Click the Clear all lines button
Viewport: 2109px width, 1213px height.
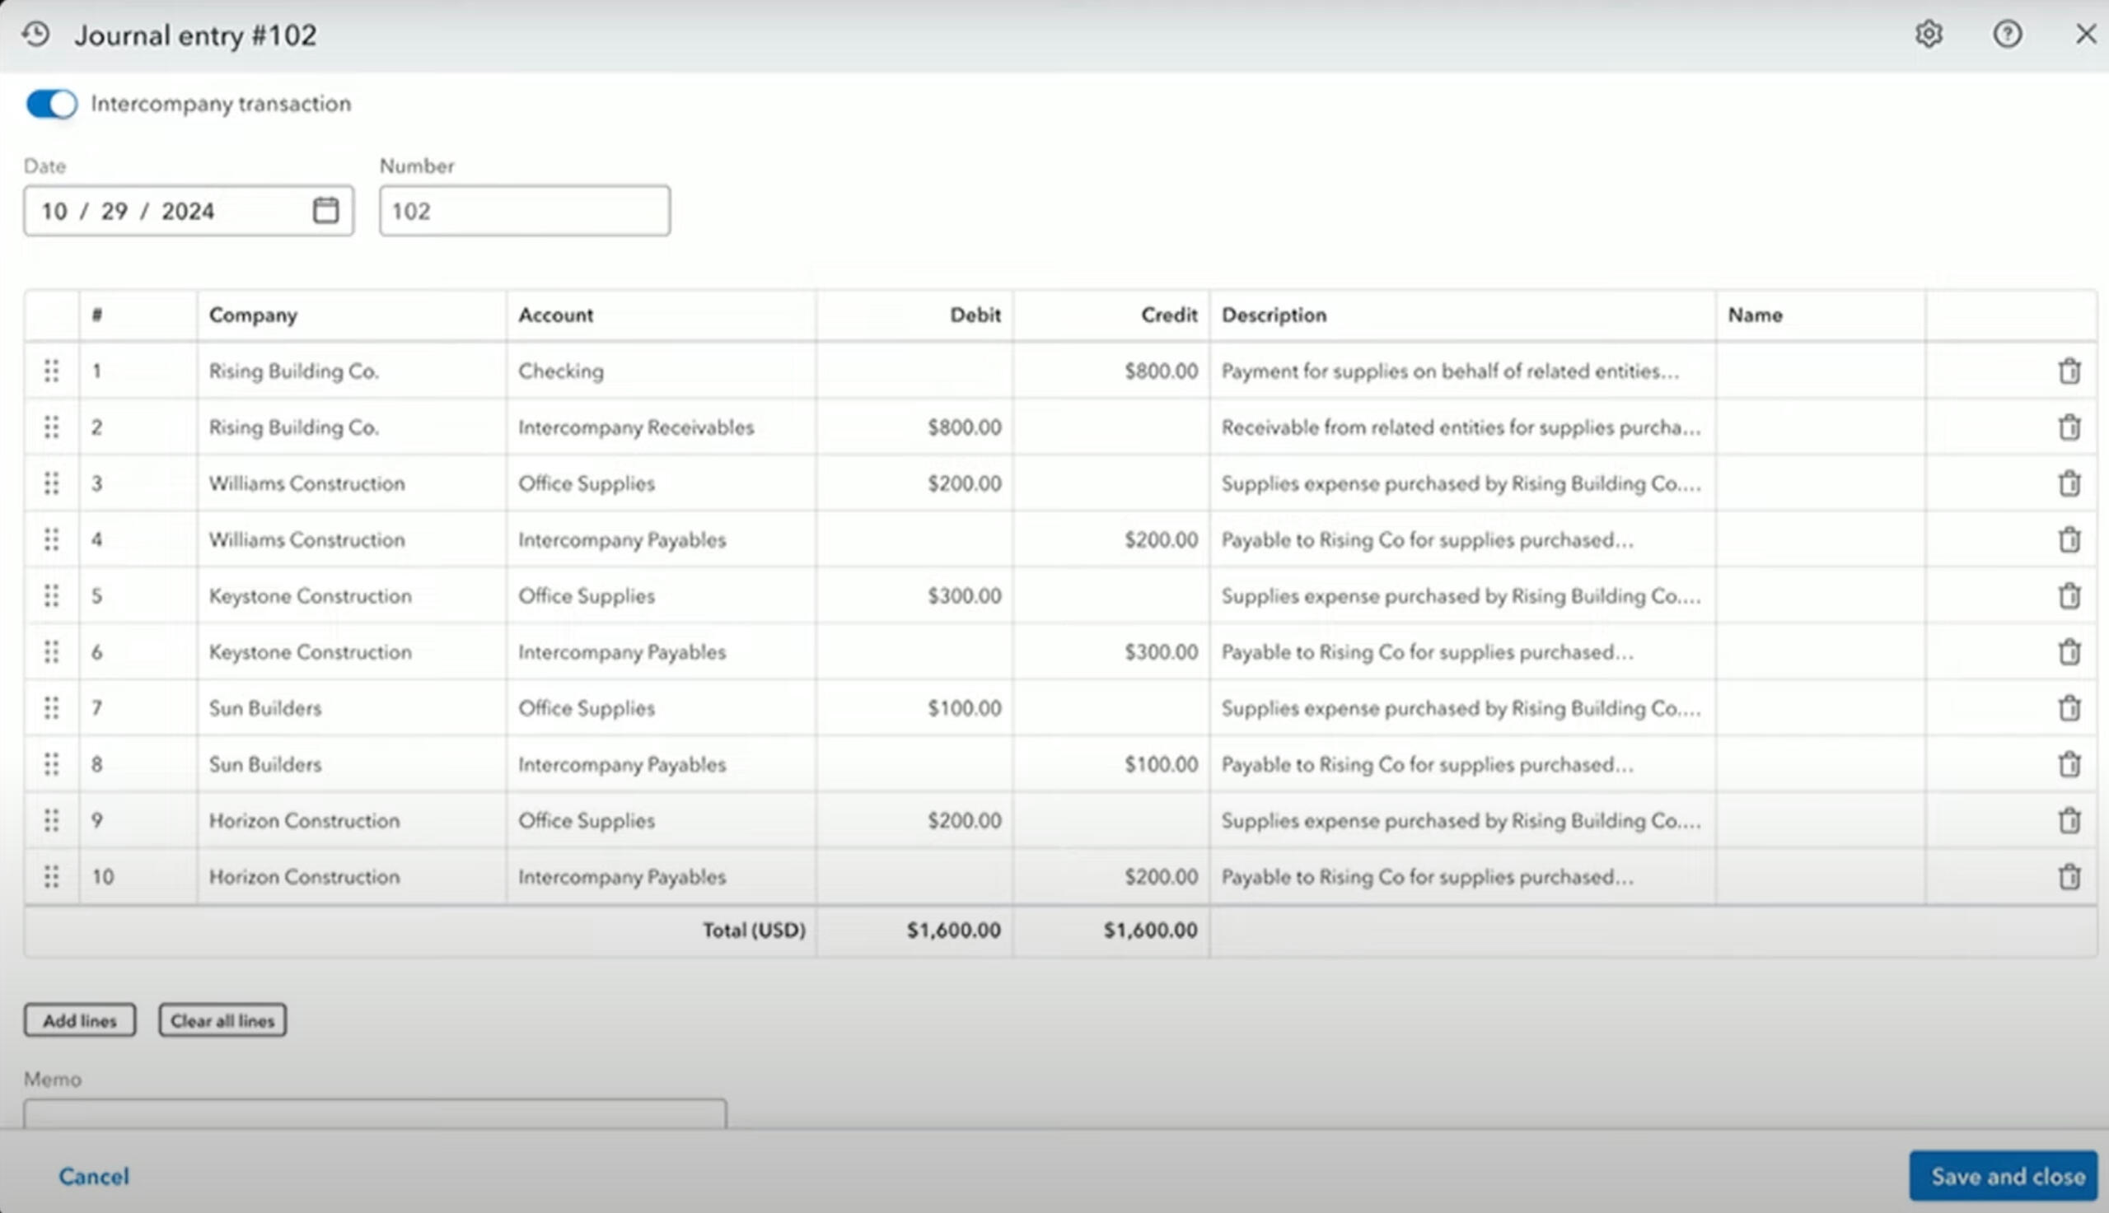222,1019
